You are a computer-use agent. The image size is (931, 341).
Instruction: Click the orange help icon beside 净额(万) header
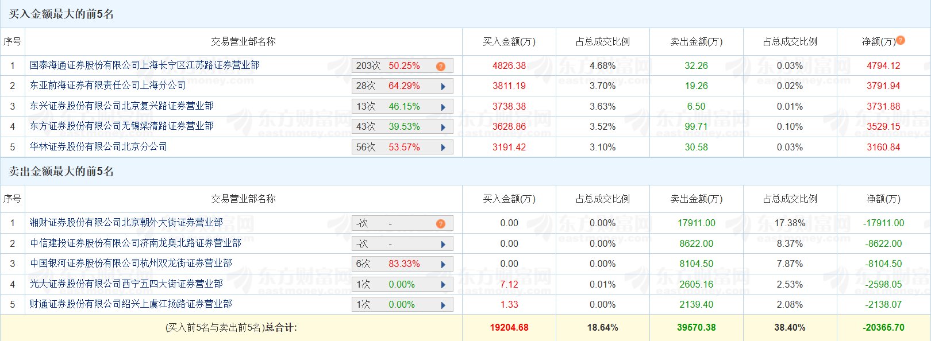(901, 40)
